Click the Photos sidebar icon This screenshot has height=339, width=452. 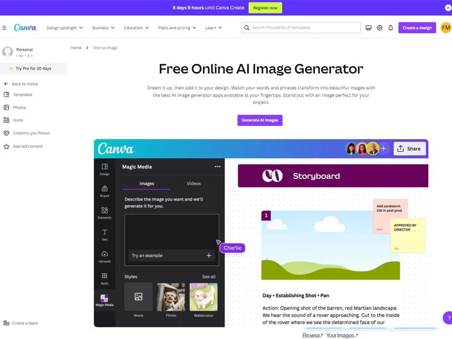tap(6, 107)
